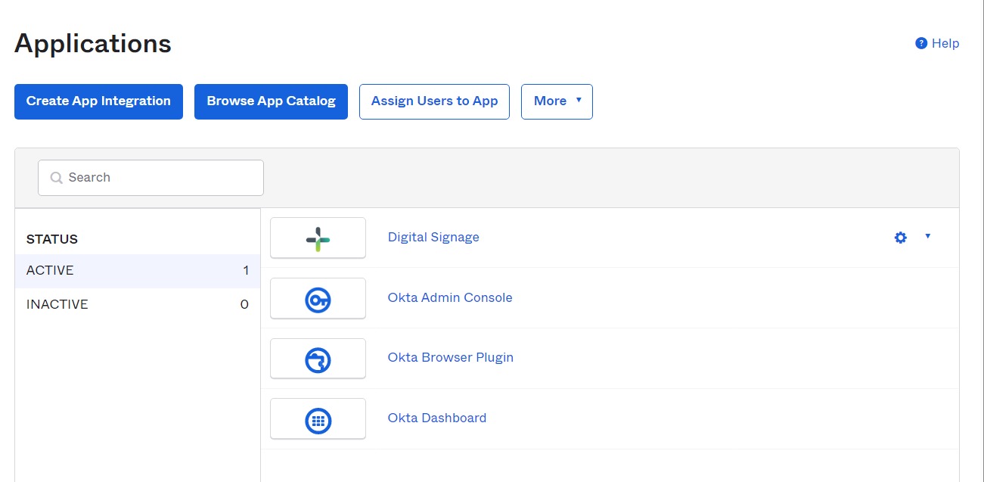Filter by ACTIVE status

point(138,271)
